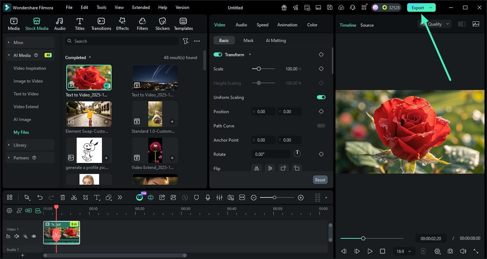Open the audio mixer icon
The width and height of the screenshot is (487, 259).
coord(220,197)
